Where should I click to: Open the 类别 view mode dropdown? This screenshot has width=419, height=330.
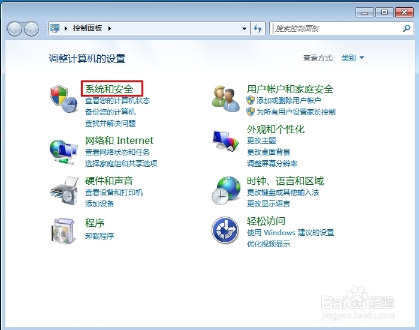(352, 58)
